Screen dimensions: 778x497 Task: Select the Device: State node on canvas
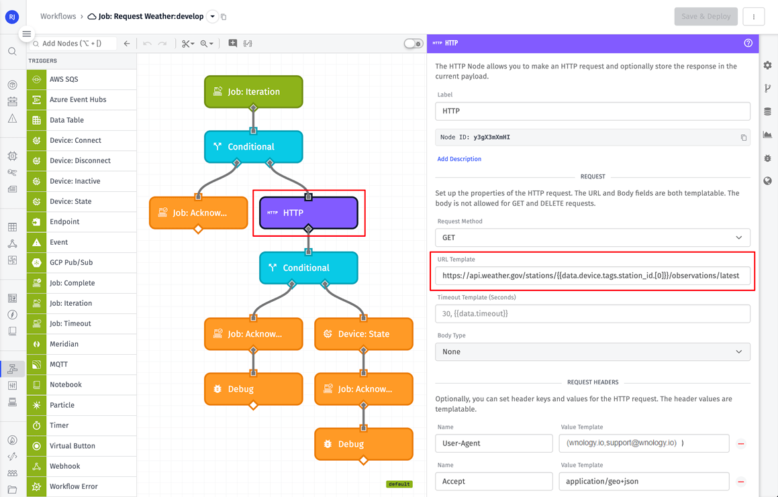pos(364,334)
